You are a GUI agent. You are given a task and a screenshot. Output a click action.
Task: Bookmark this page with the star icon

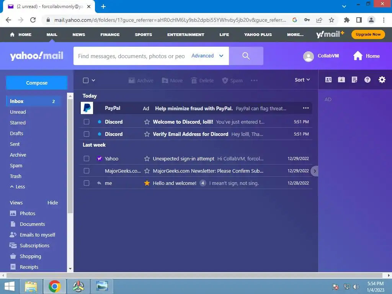click(331, 20)
